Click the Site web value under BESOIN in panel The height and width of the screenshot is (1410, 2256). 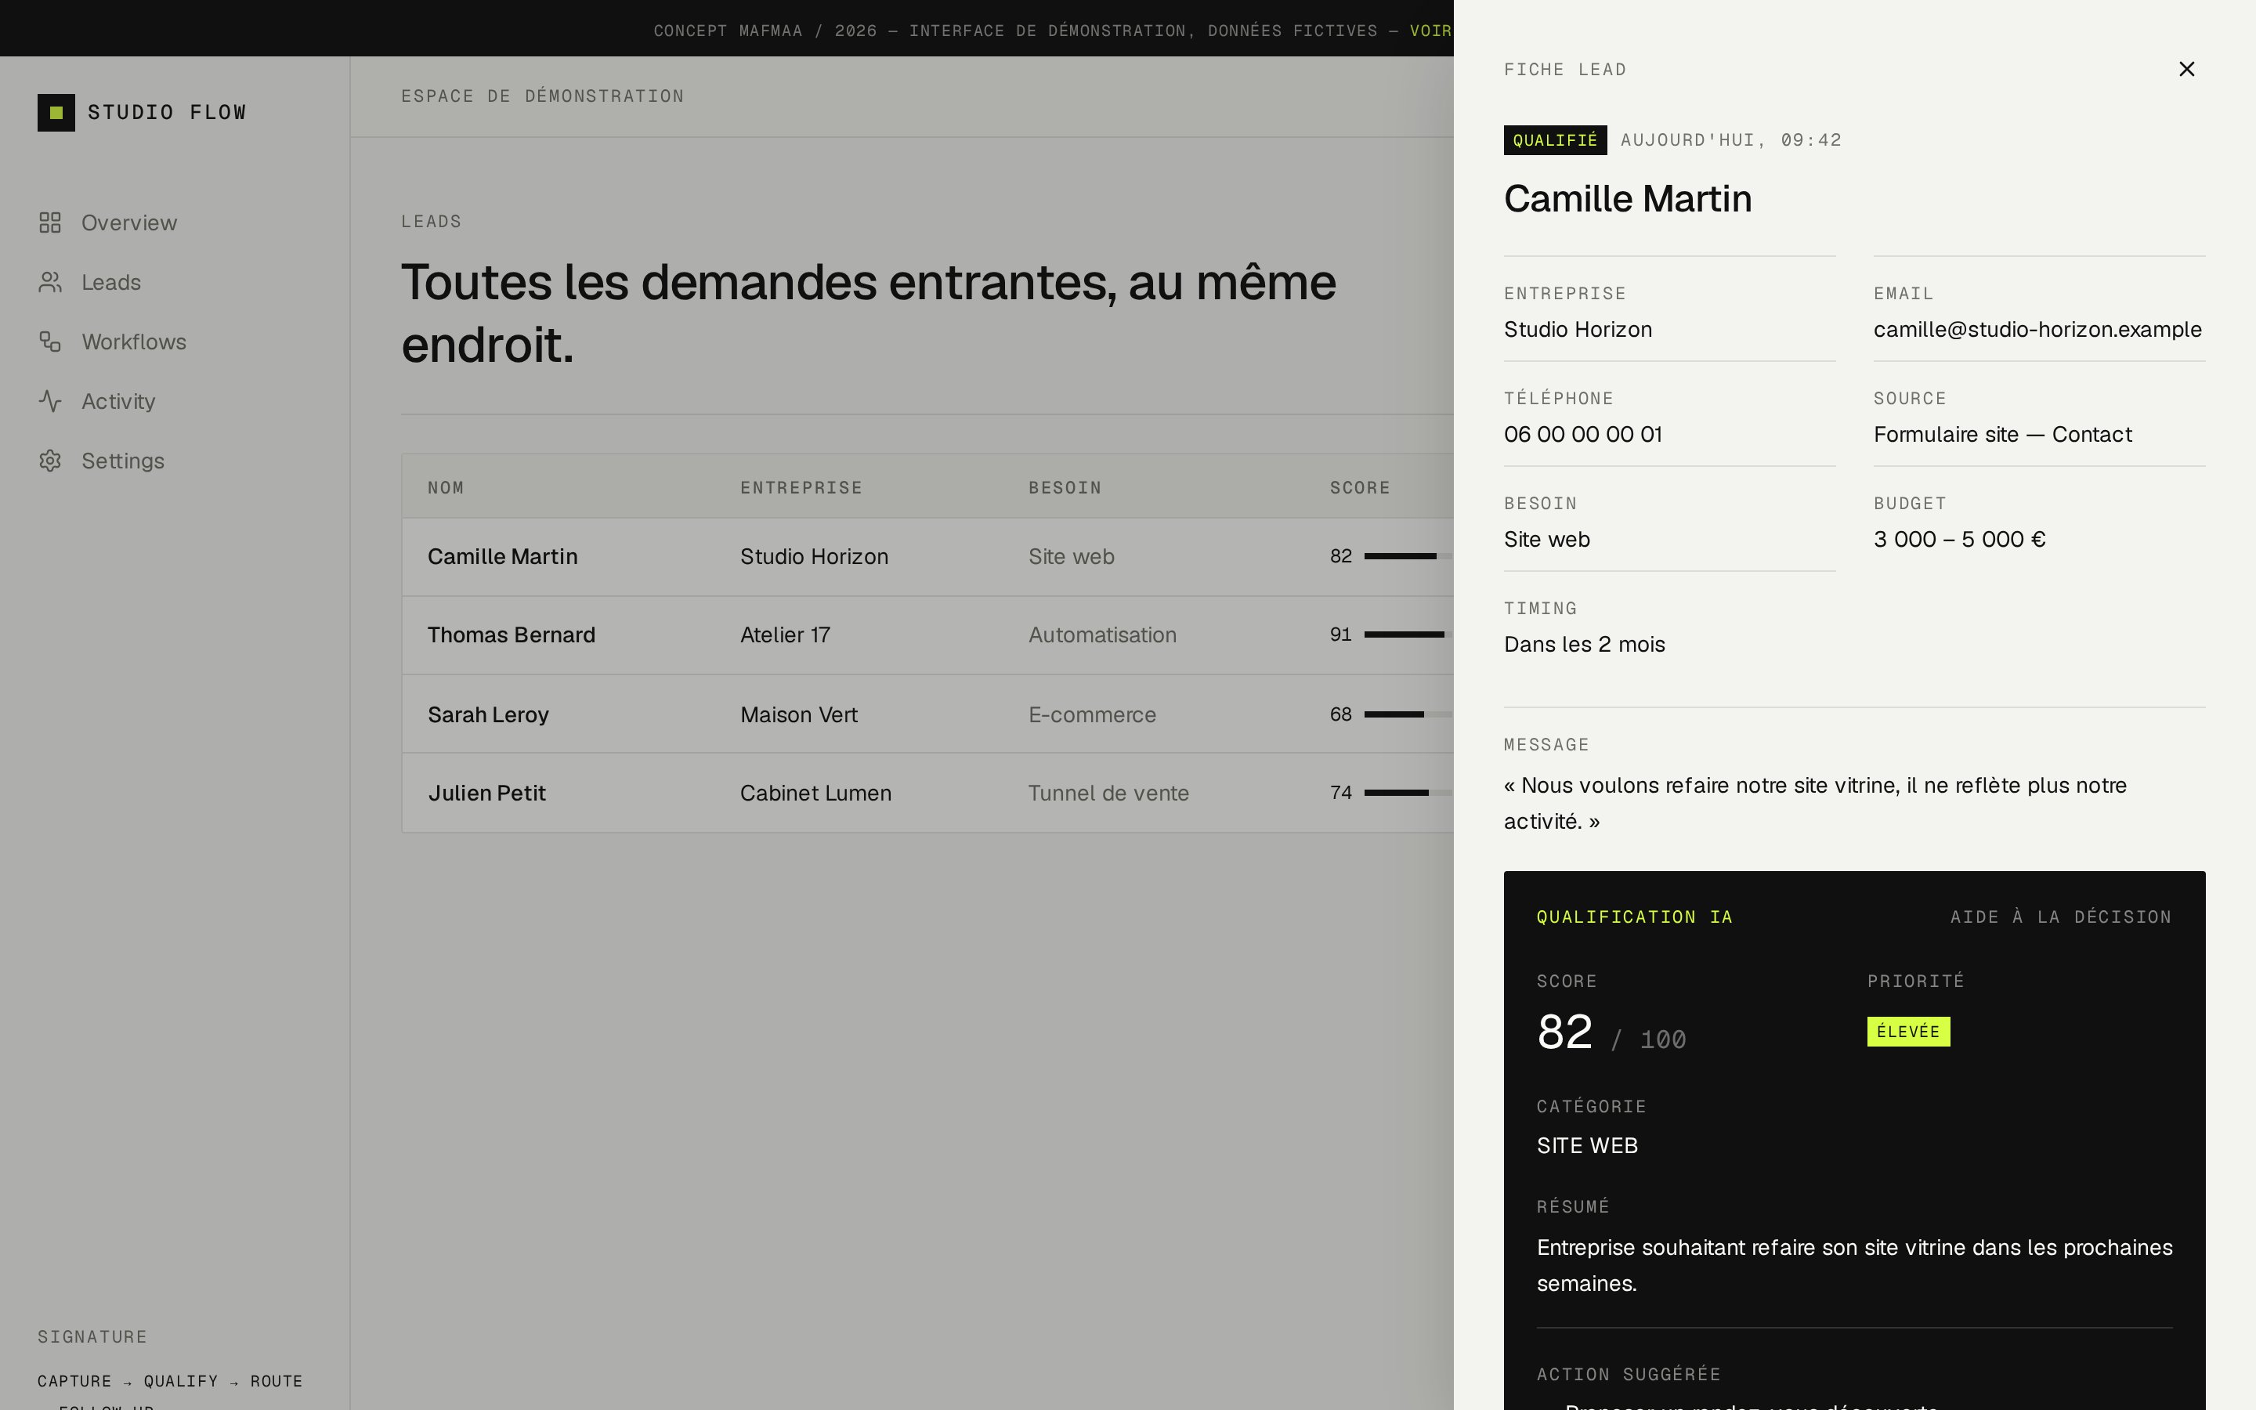pos(1546,539)
